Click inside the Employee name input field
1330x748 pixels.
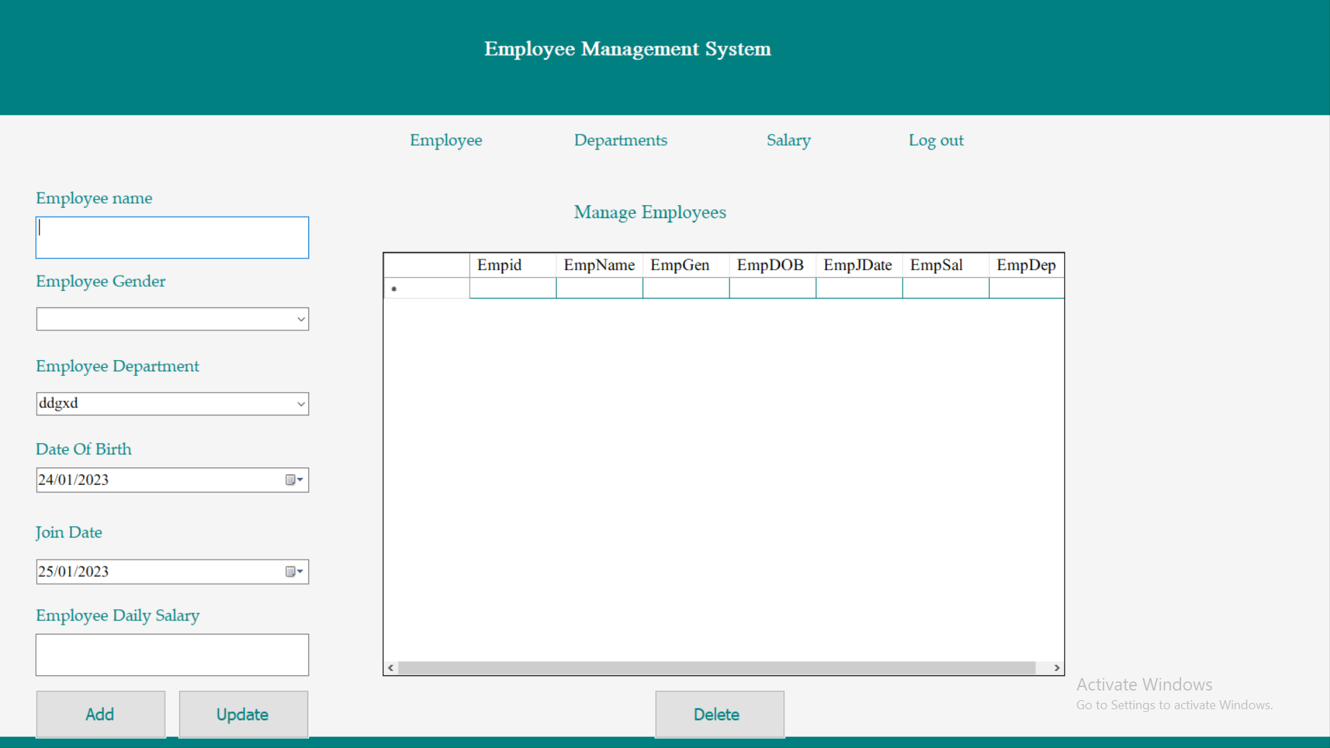point(172,237)
